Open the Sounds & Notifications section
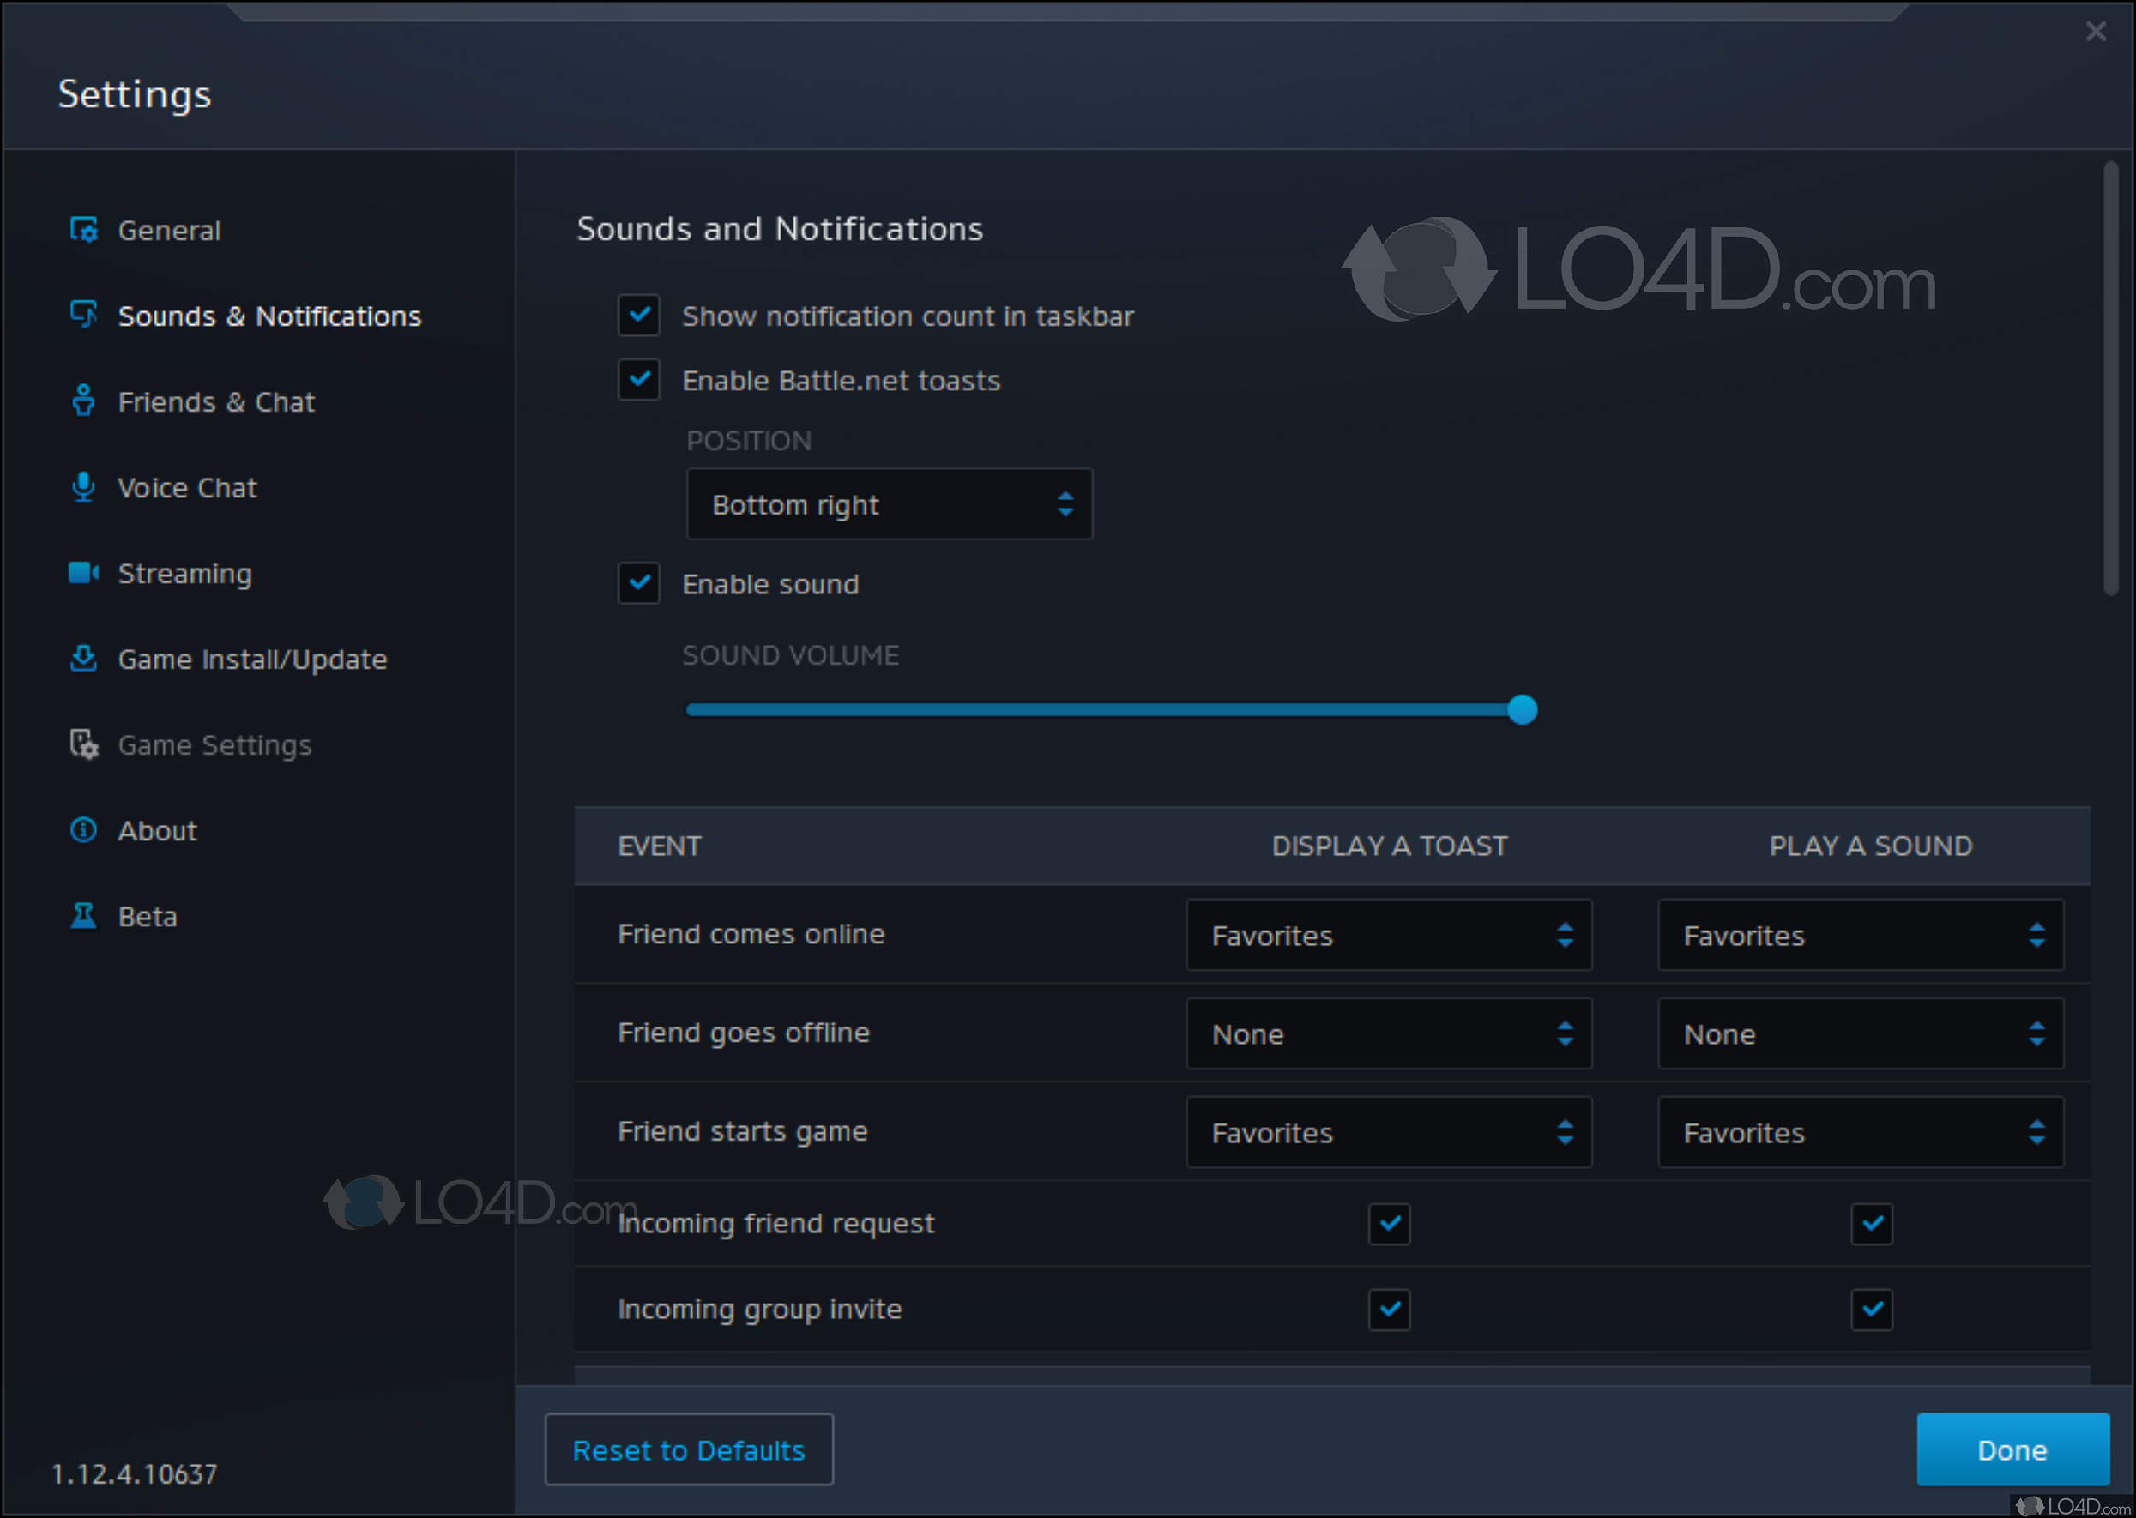 click(x=269, y=316)
